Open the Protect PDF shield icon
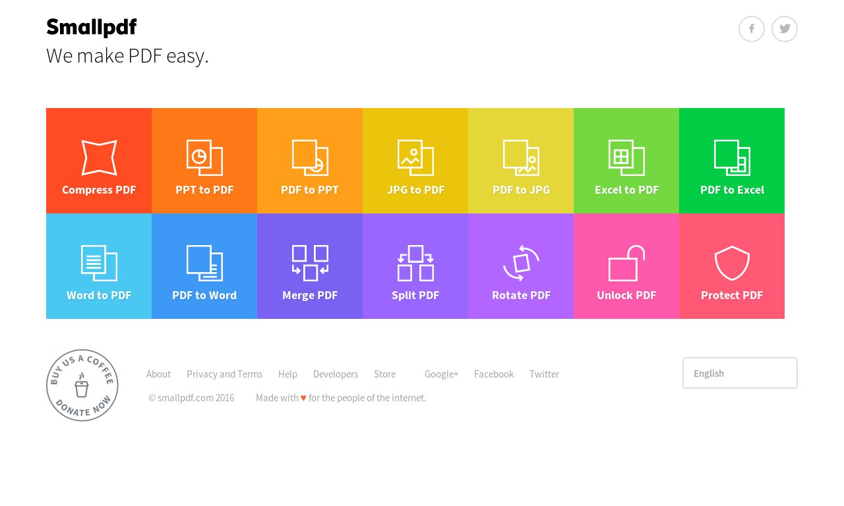 [732, 263]
